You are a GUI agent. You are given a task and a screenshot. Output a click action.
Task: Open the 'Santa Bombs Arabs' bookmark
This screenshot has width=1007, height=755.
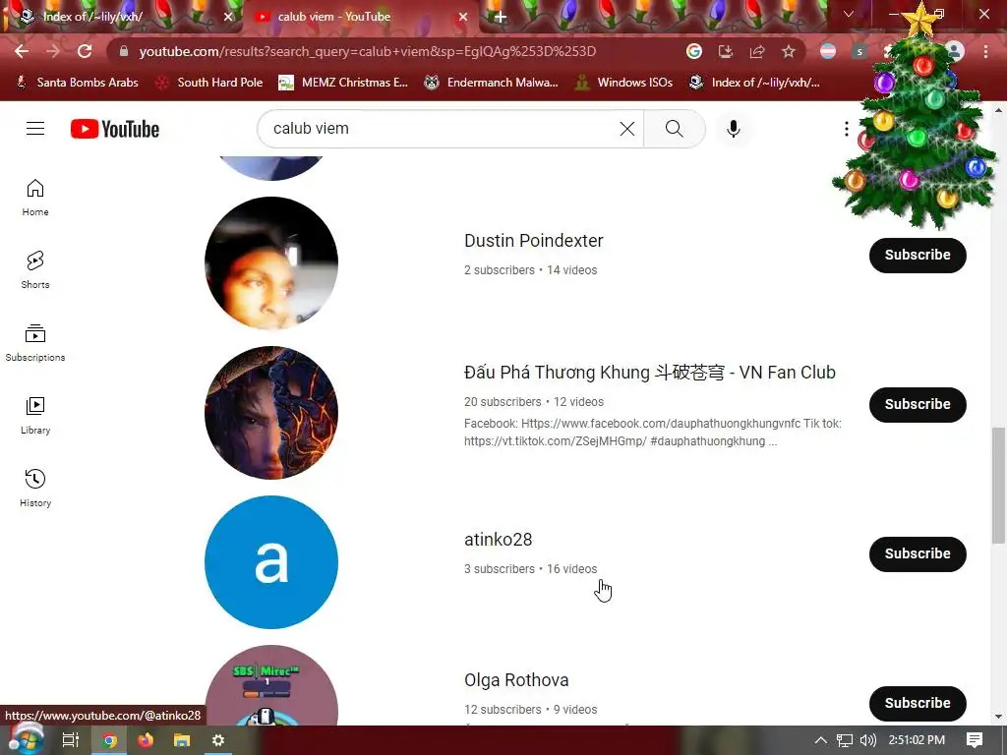(x=77, y=83)
